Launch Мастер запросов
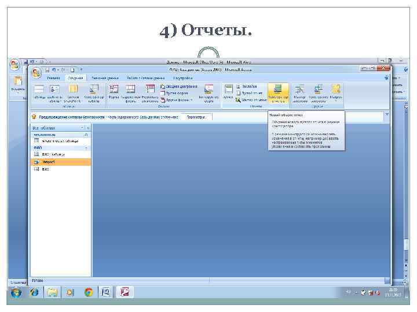This screenshot has width=417, height=312. 300,93
